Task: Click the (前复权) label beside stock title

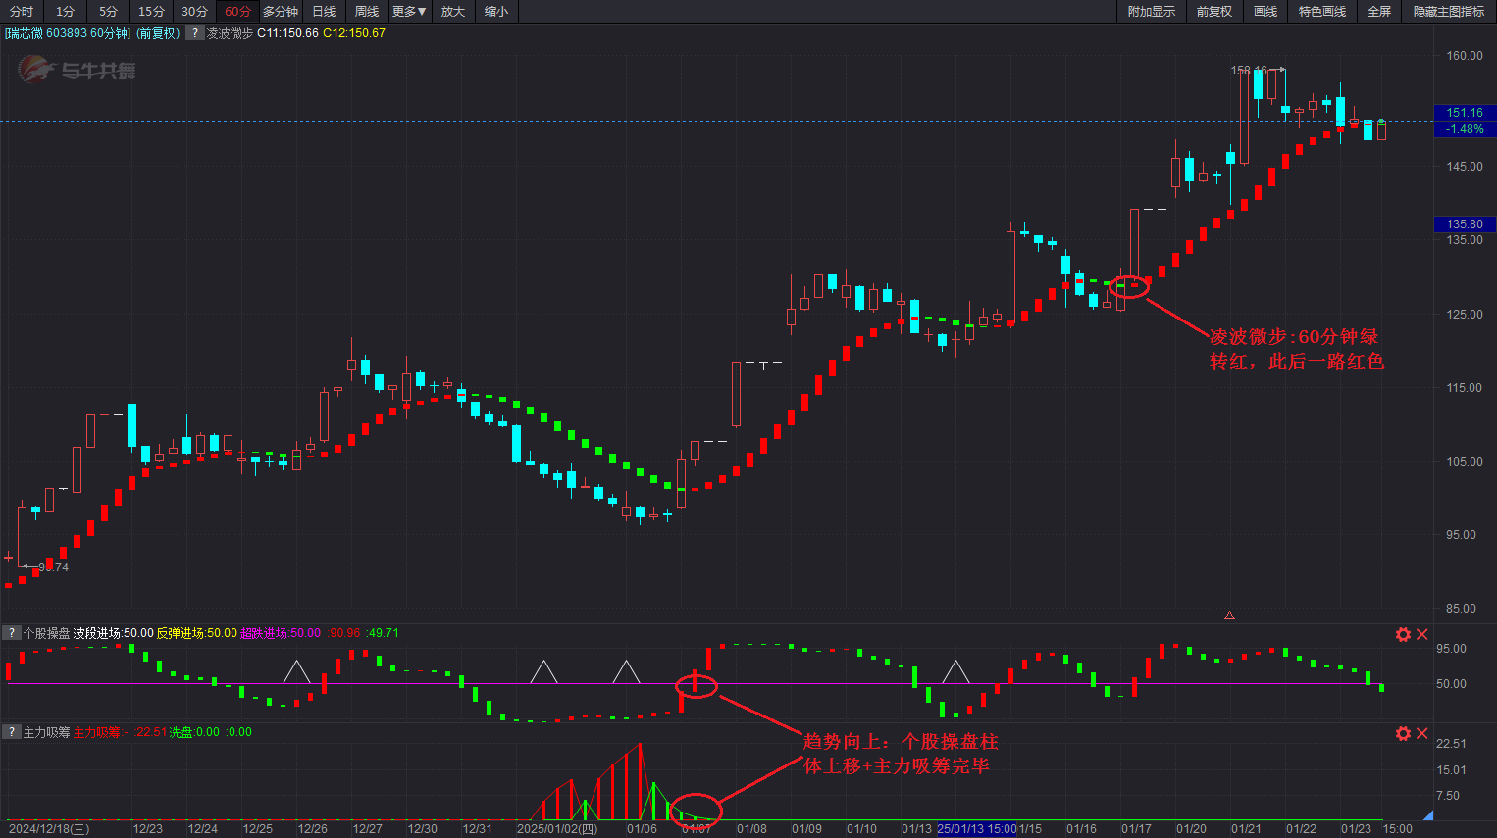Action: click(158, 33)
